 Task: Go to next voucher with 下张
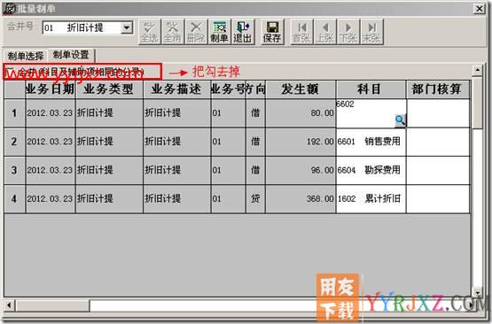(x=348, y=32)
